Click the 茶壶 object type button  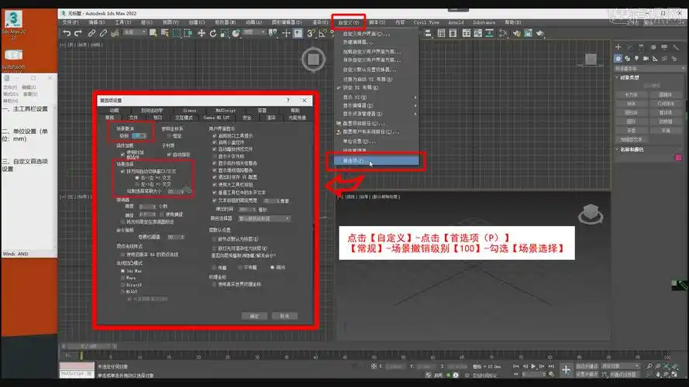tap(632, 131)
